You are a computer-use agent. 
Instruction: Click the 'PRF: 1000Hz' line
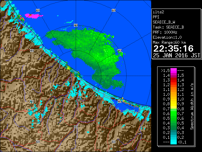[x=165, y=32]
